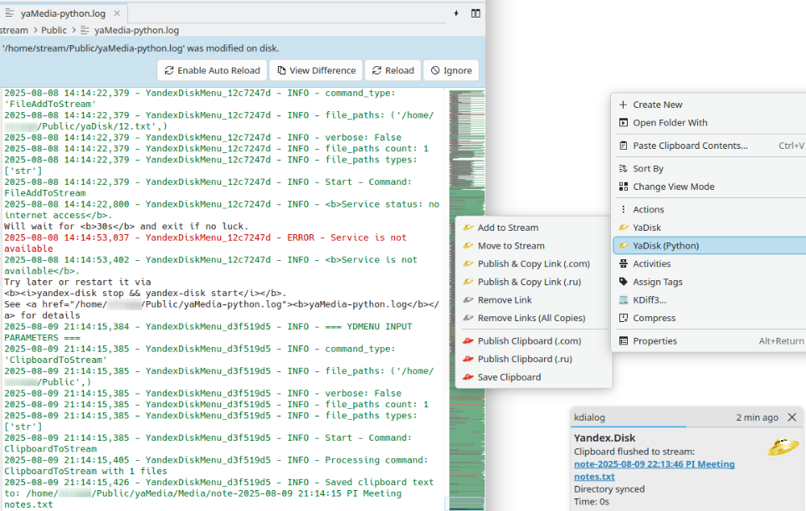Click the split view icon in tab bar

(475, 13)
